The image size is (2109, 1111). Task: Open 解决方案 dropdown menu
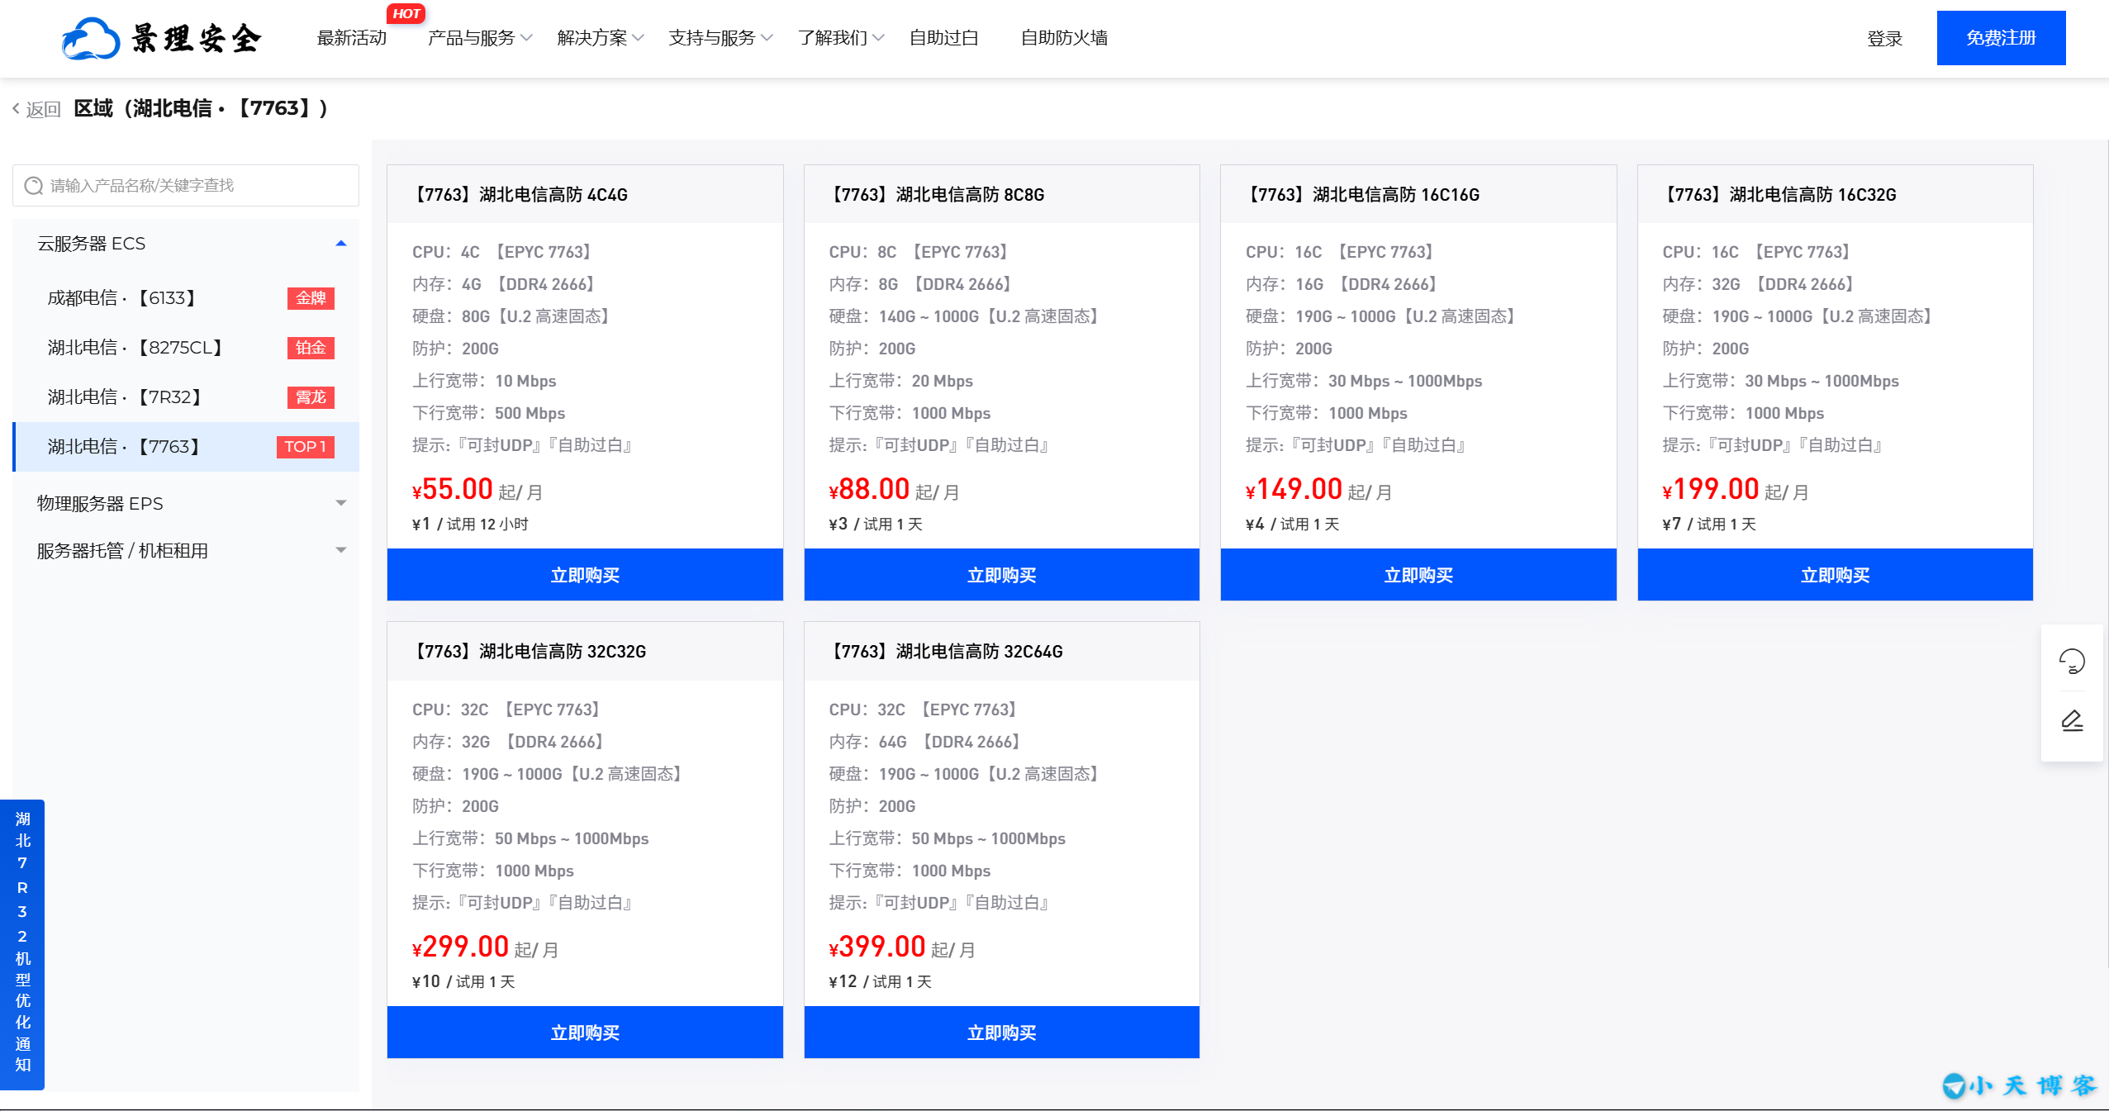(601, 38)
